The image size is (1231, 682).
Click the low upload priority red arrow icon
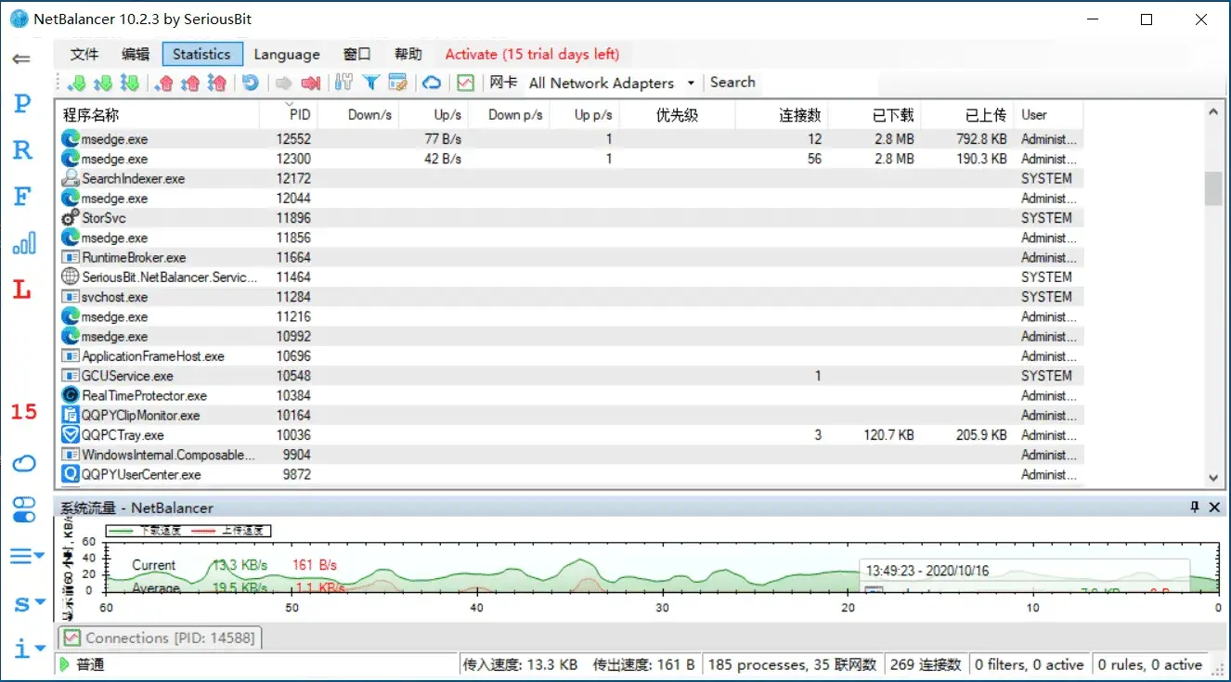pos(164,83)
